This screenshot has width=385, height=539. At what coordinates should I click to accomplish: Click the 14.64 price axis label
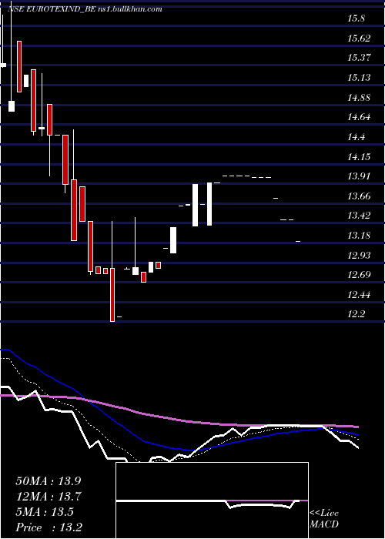360,117
